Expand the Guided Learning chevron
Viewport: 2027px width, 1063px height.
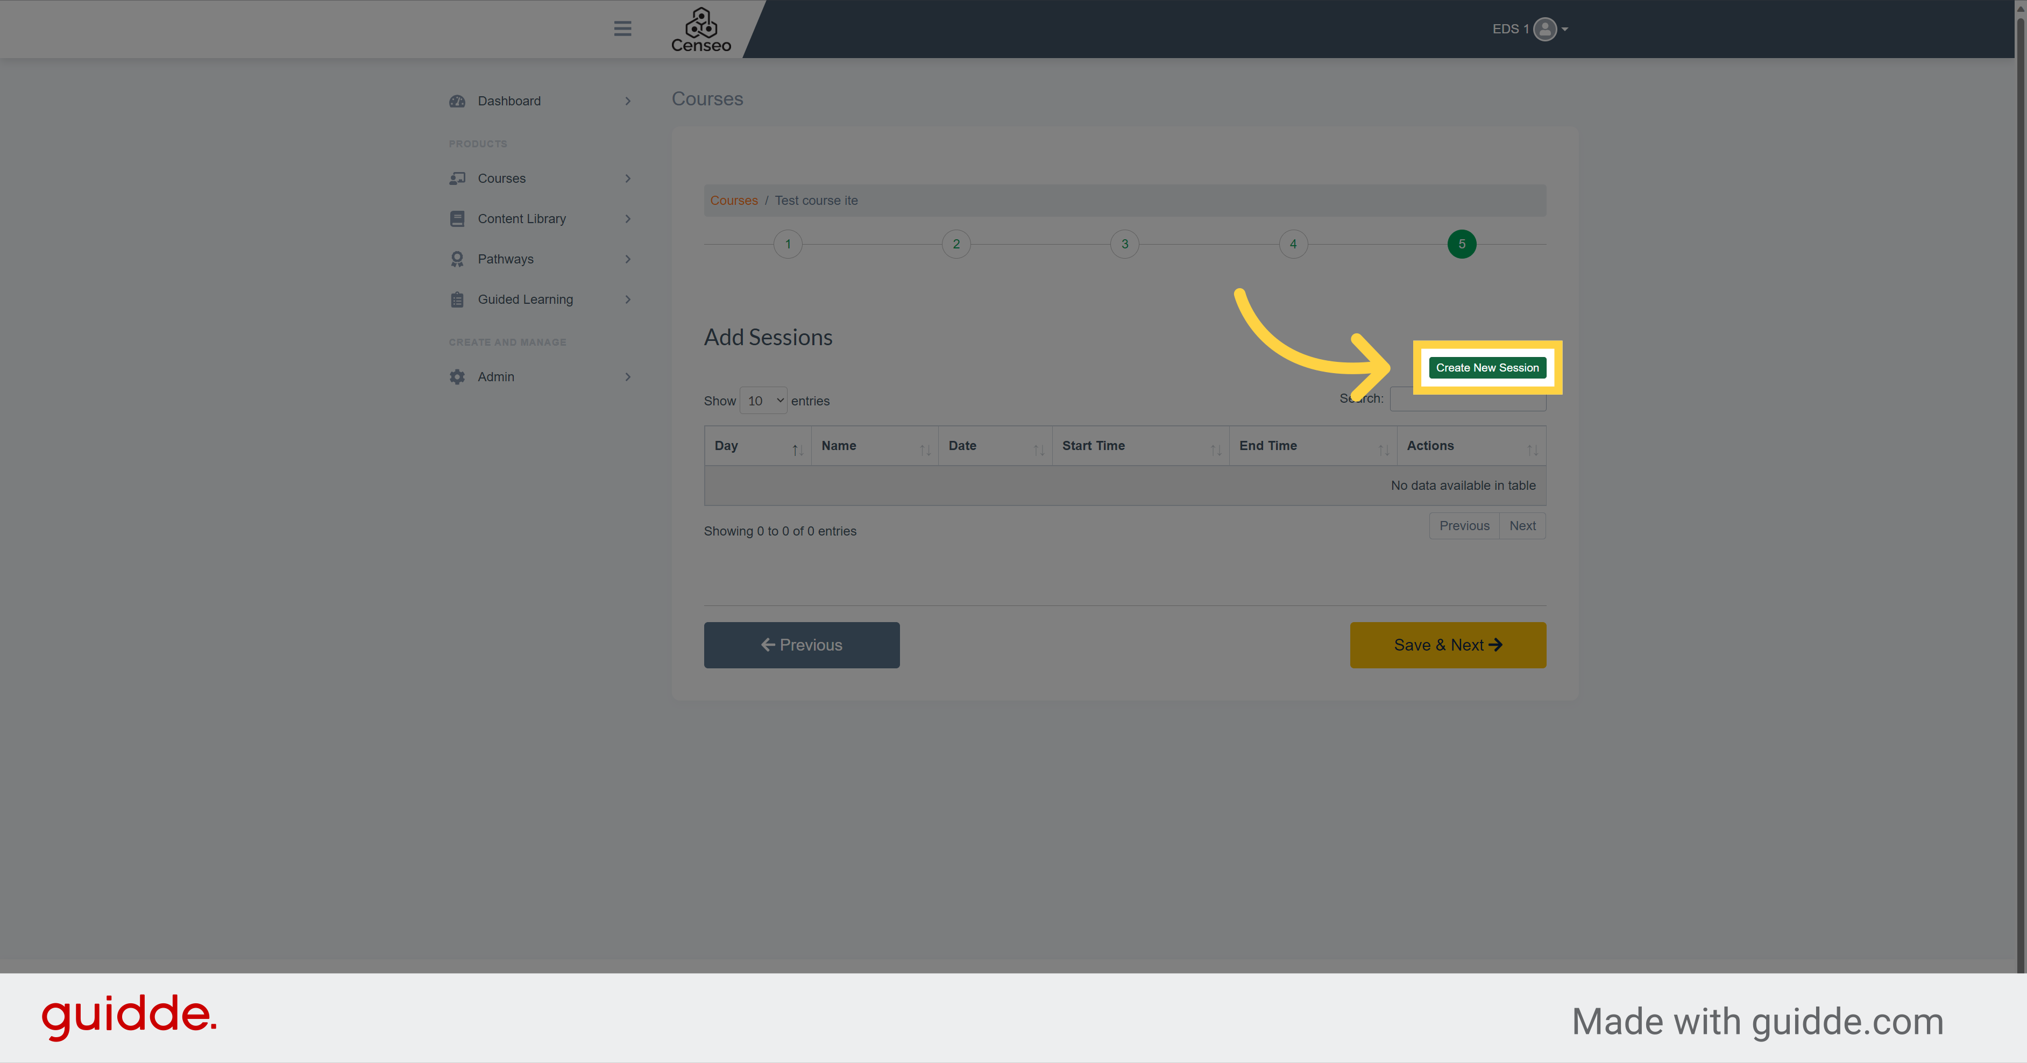628,299
